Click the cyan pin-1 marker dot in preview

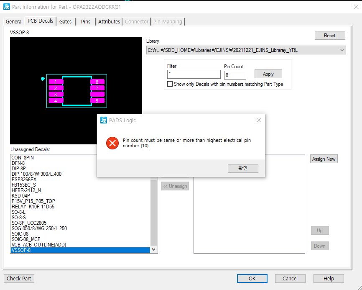[x=43, y=79]
